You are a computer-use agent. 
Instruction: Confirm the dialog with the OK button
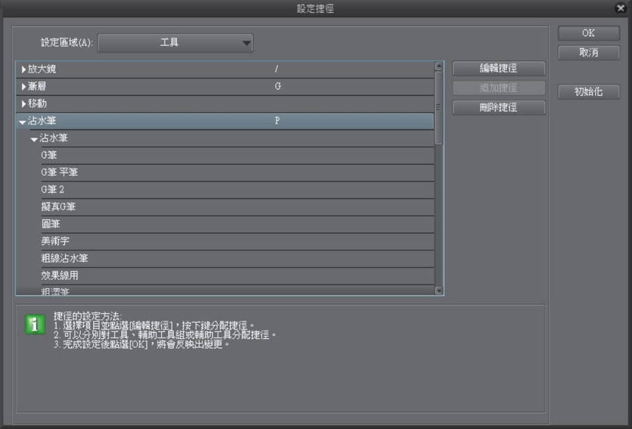click(x=589, y=33)
